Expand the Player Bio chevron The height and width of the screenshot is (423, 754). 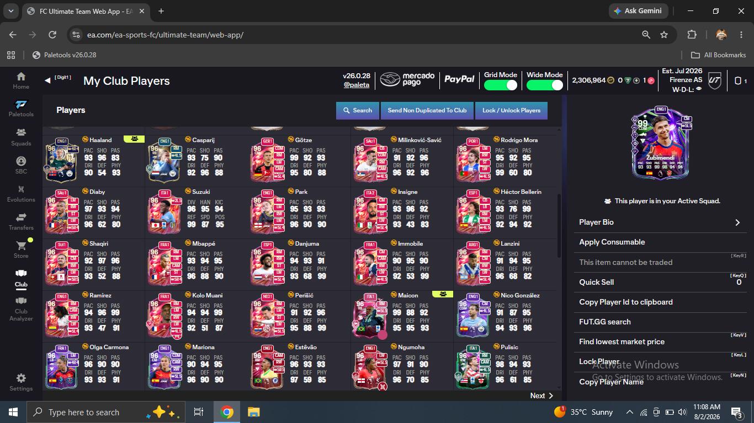point(737,223)
